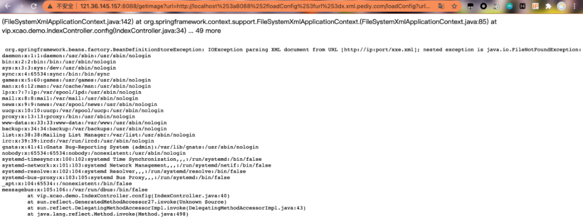Open the black ring extension icon
The image size is (583, 218).
click(x=483, y=6)
